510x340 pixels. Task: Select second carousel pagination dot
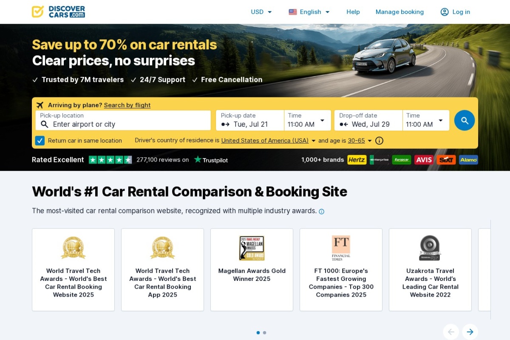click(x=264, y=333)
